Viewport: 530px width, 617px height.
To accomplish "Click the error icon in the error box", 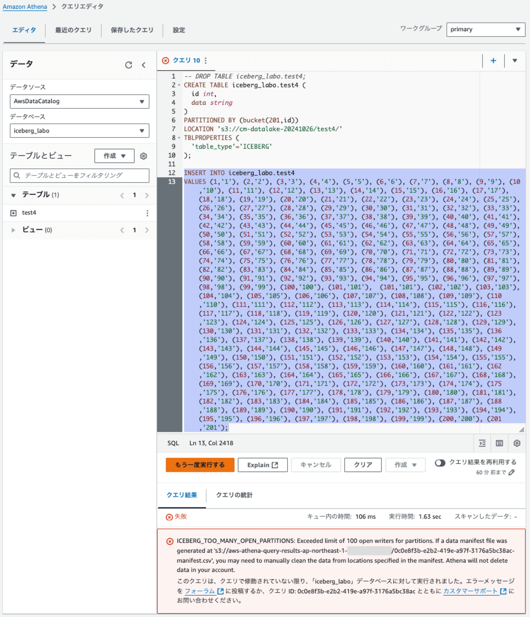I will (x=170, y=541).
